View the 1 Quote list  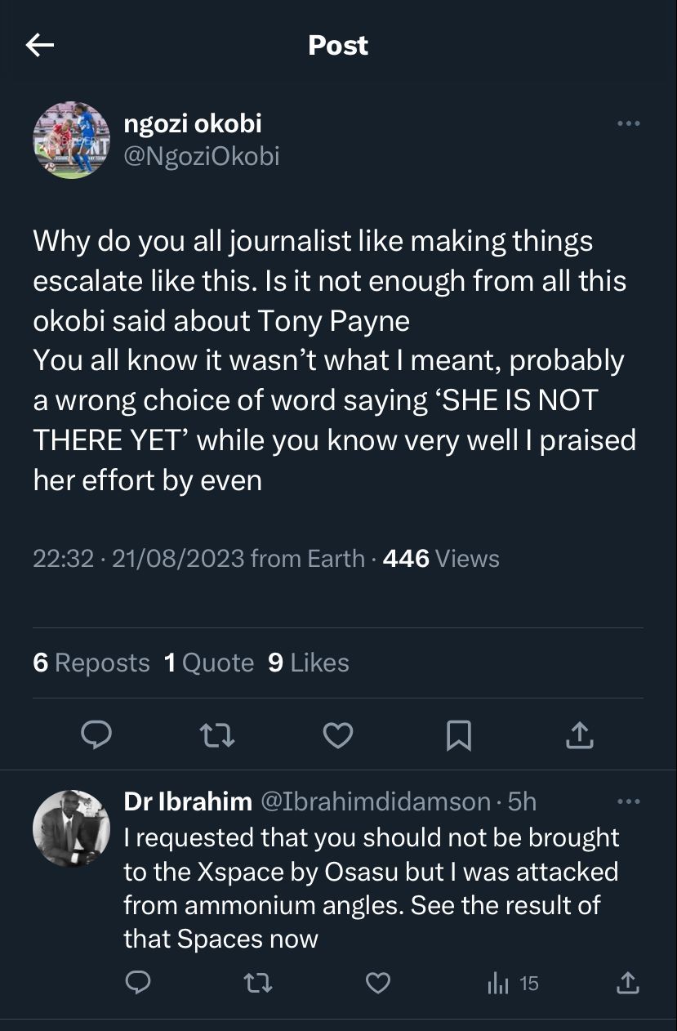coord(209,663)
